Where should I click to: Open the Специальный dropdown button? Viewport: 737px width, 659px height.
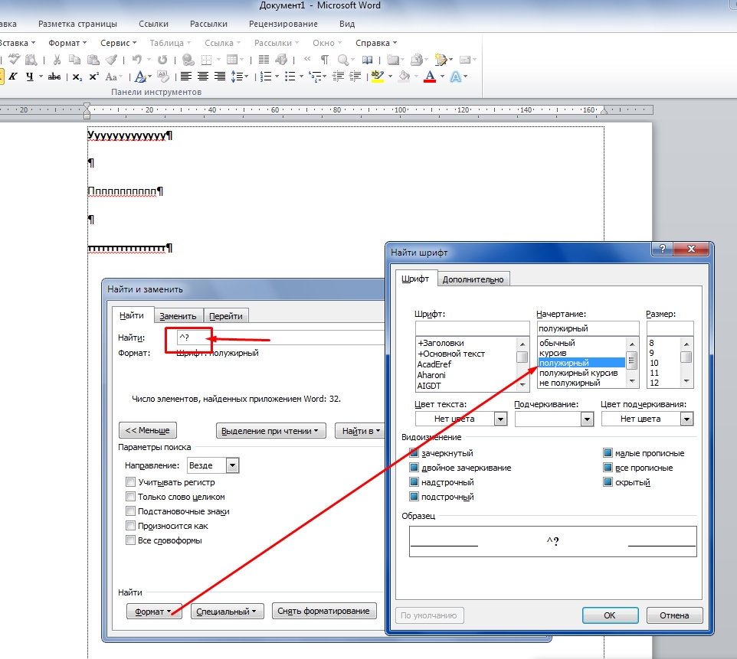[x=227, y=612]
